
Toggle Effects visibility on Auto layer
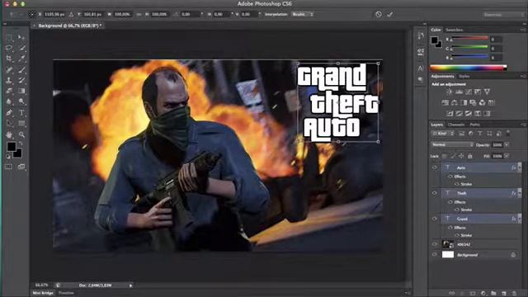point(450,177)
